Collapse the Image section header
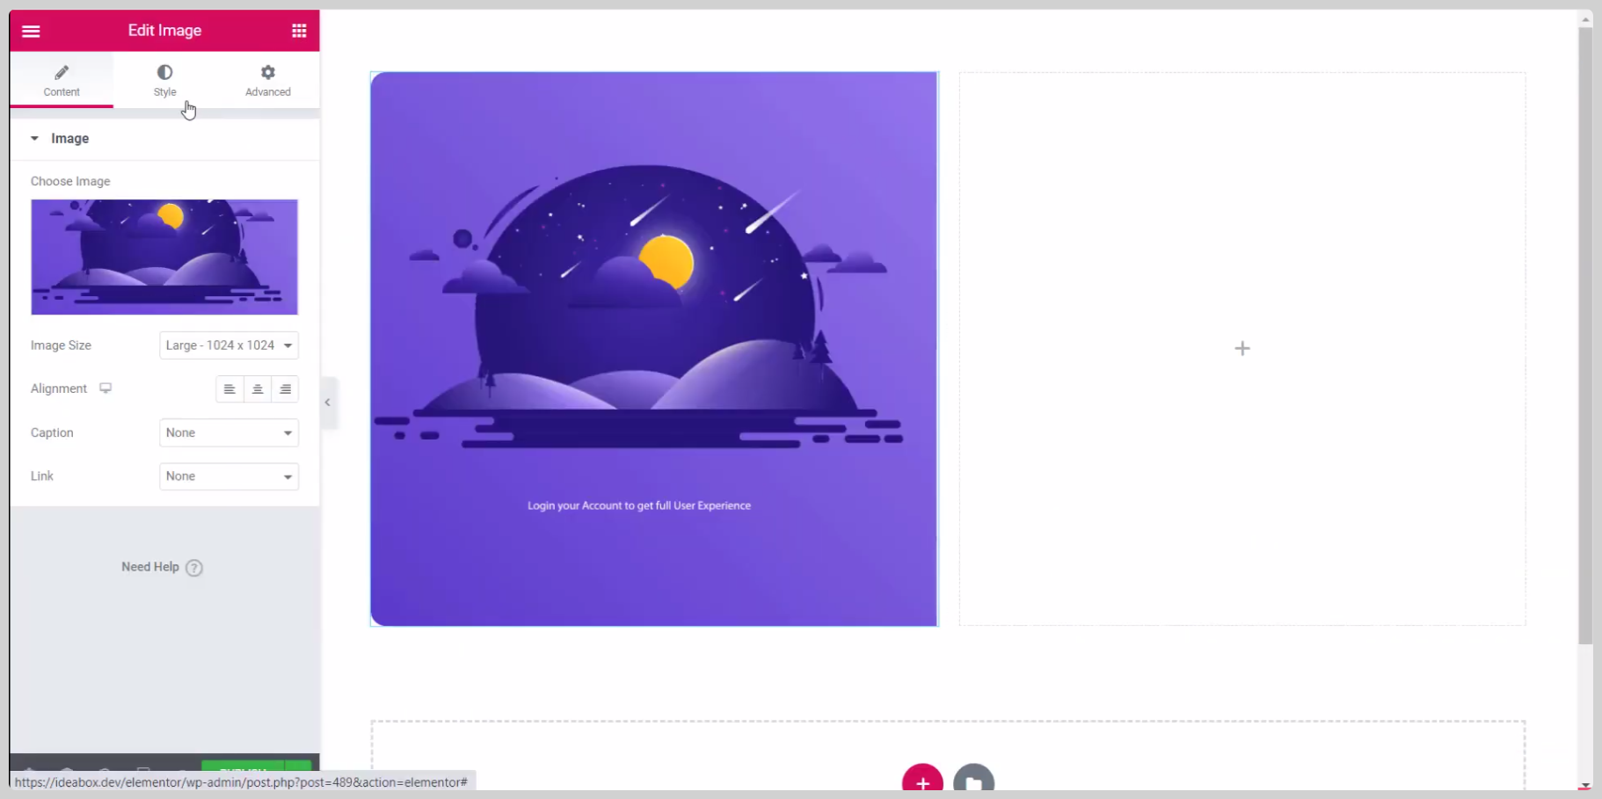This screenshot has height=799, width=1602. point(69,139)
